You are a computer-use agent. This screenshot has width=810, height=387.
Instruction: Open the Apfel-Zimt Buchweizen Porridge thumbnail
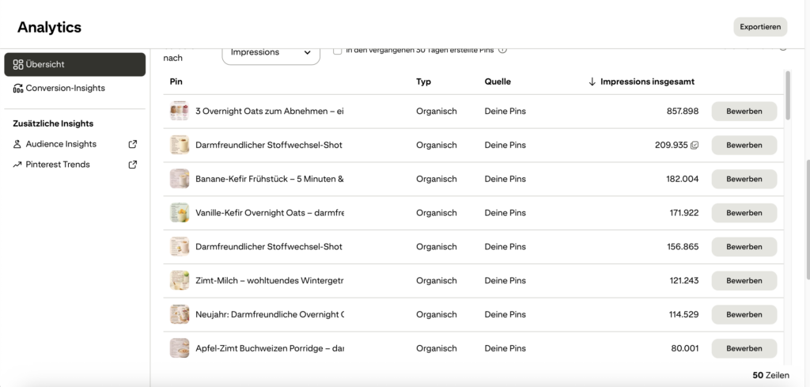[180, 348]
